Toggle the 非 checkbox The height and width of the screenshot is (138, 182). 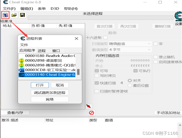[x=156, y=44]
